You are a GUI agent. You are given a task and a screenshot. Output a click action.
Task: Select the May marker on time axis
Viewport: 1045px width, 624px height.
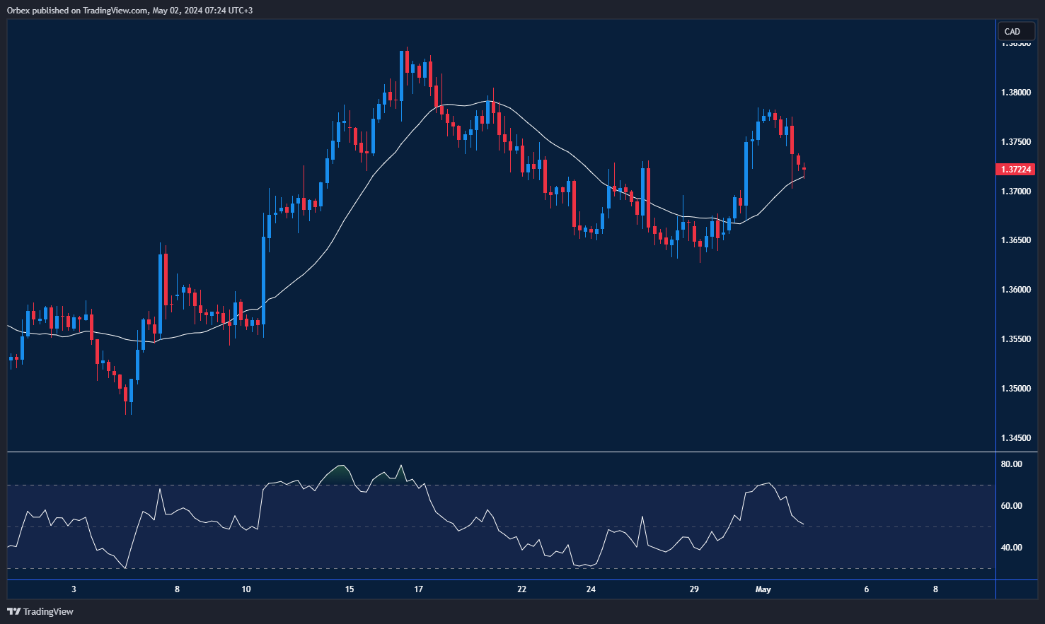(x=763, y=589)
